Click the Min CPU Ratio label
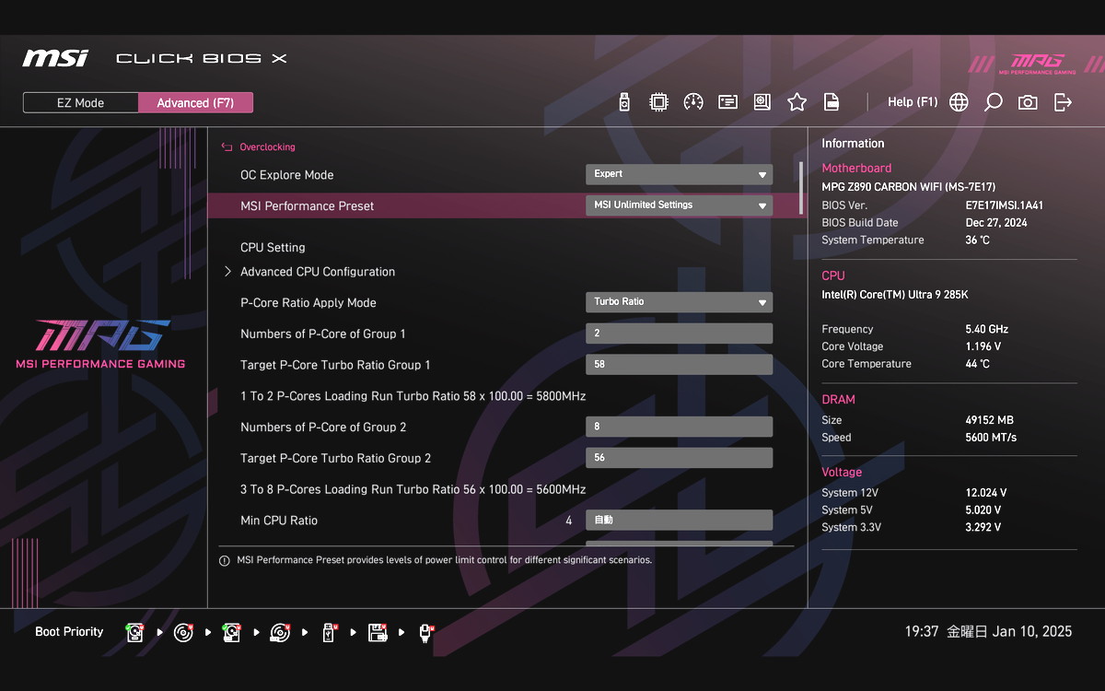Image resolution: width=1105 pixels, height=691 pixels. tap(279, 521)
